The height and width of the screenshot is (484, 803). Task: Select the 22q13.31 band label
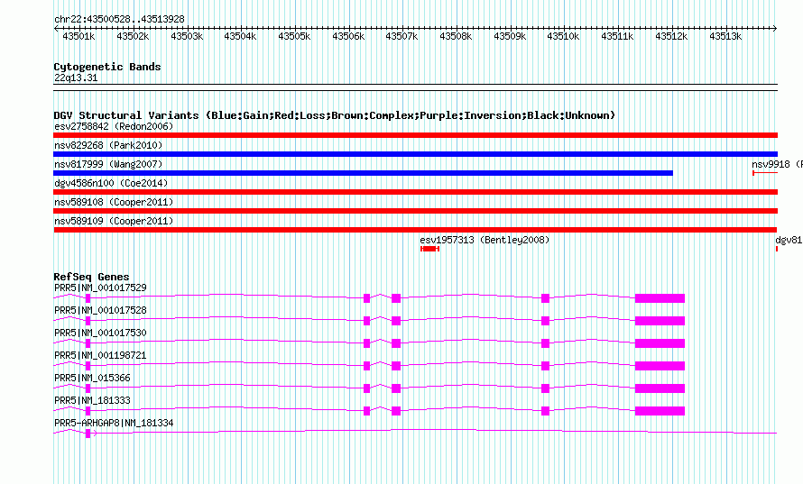[76, 78]
